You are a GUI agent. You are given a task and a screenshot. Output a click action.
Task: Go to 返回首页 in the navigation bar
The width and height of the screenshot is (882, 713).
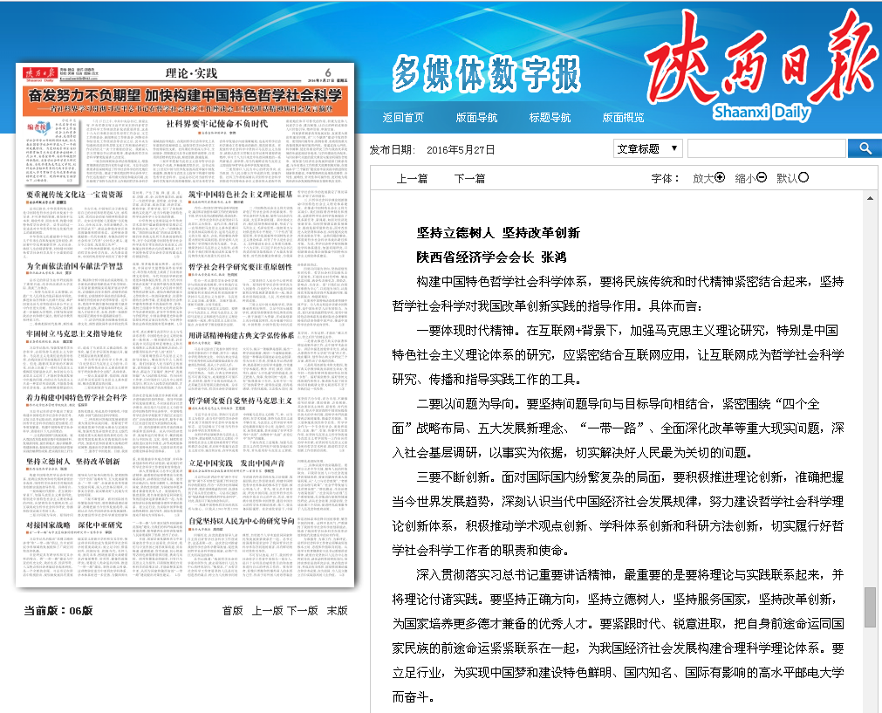coord(403,117)
